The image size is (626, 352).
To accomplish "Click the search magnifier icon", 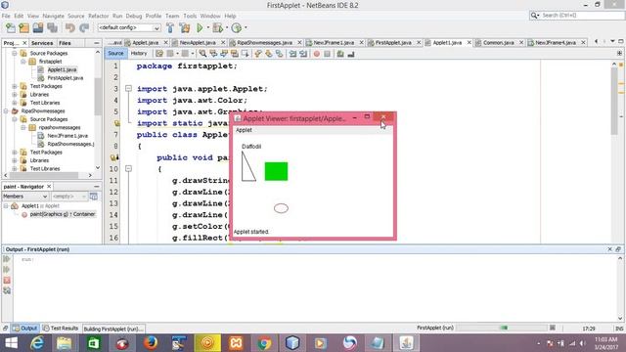I will click(x=534, y=16).
